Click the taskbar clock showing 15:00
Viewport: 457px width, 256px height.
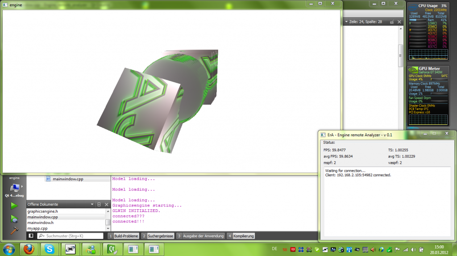tap(439, 250)
